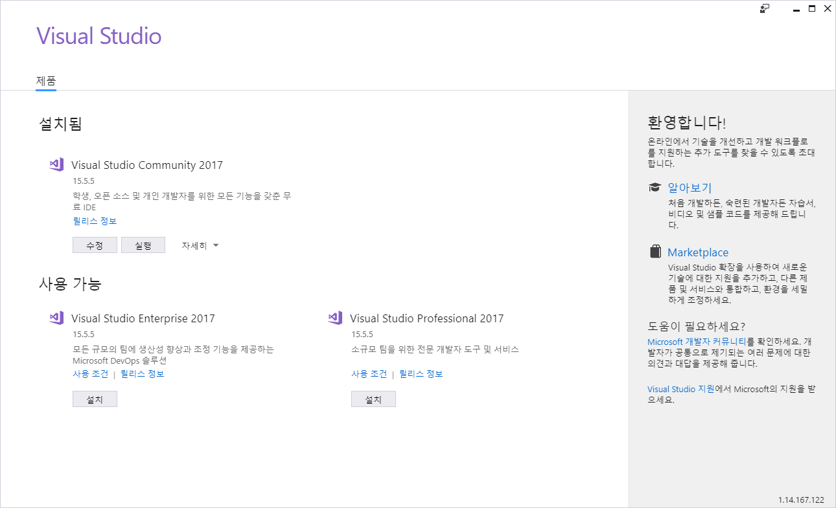This screenshot has width=836, height=508.
Task: Minimize the installer window
Action: (796, 9)
